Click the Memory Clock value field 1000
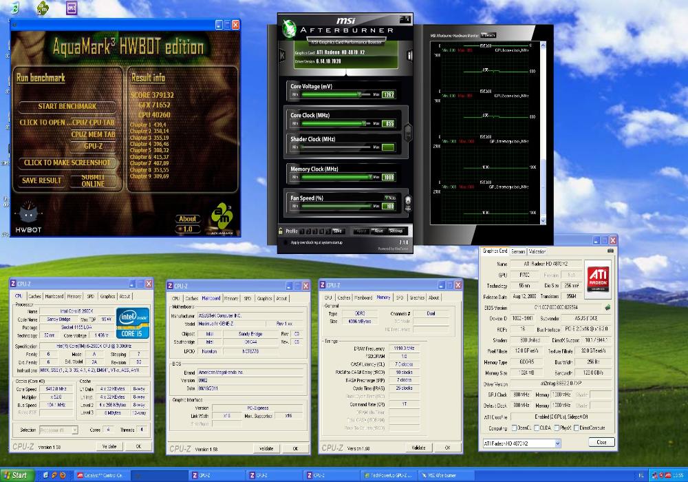 (x=388, y=177)
